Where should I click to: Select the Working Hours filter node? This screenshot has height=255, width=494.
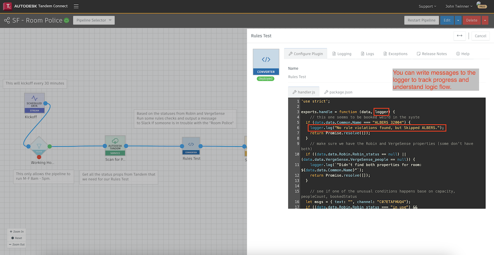39,146
